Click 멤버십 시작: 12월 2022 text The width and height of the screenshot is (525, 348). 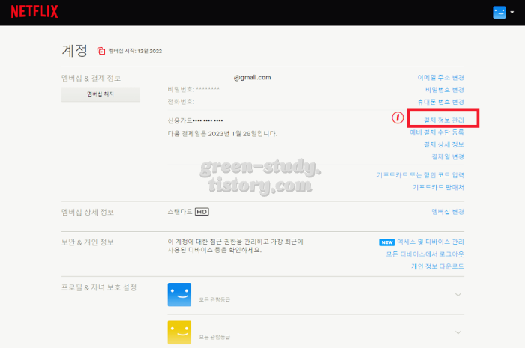point(135,51)
